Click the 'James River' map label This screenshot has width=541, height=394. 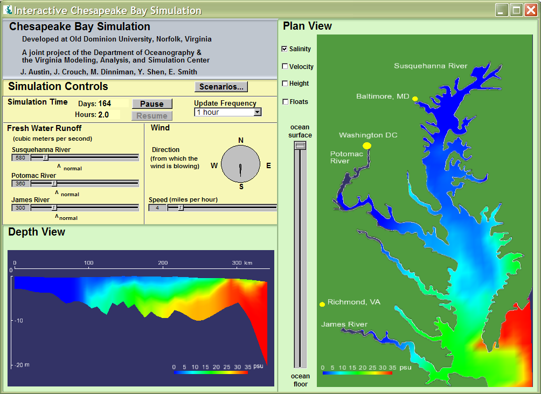tap(344, 324)
